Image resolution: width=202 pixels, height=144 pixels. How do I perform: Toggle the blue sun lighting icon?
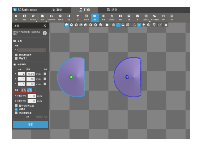[x=139, y=25]
